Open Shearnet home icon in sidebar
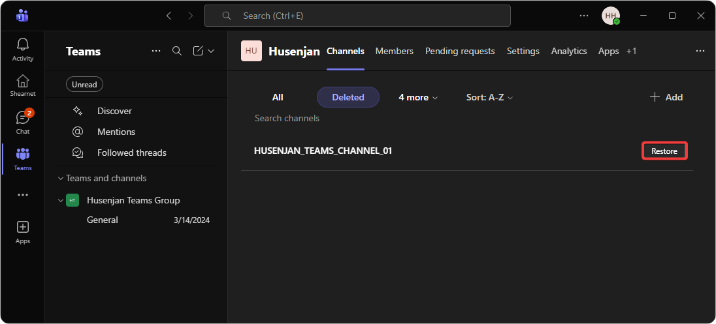Image resolution: width=716 pixels, height=324 pixels. tap(23, 85)
